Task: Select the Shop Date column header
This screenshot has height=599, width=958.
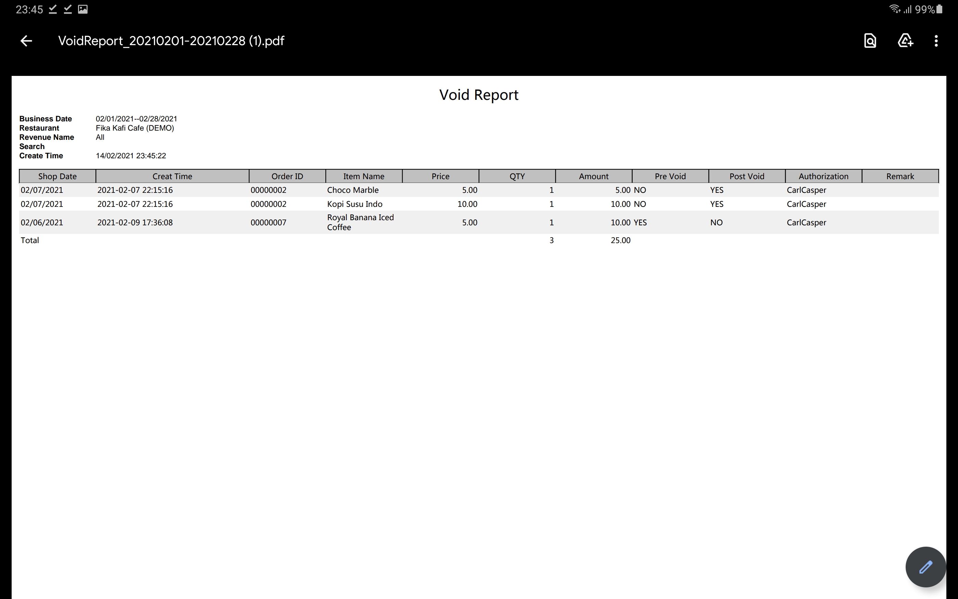Action: click(x=57, y=176)
